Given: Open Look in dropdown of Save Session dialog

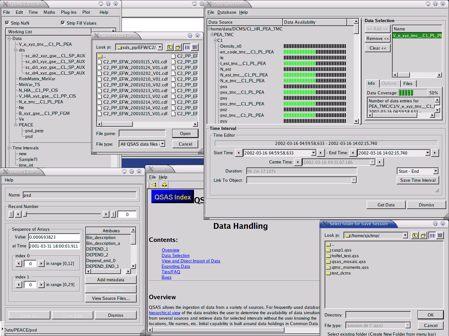Looking at the screenshot, I should coord(405,236).
